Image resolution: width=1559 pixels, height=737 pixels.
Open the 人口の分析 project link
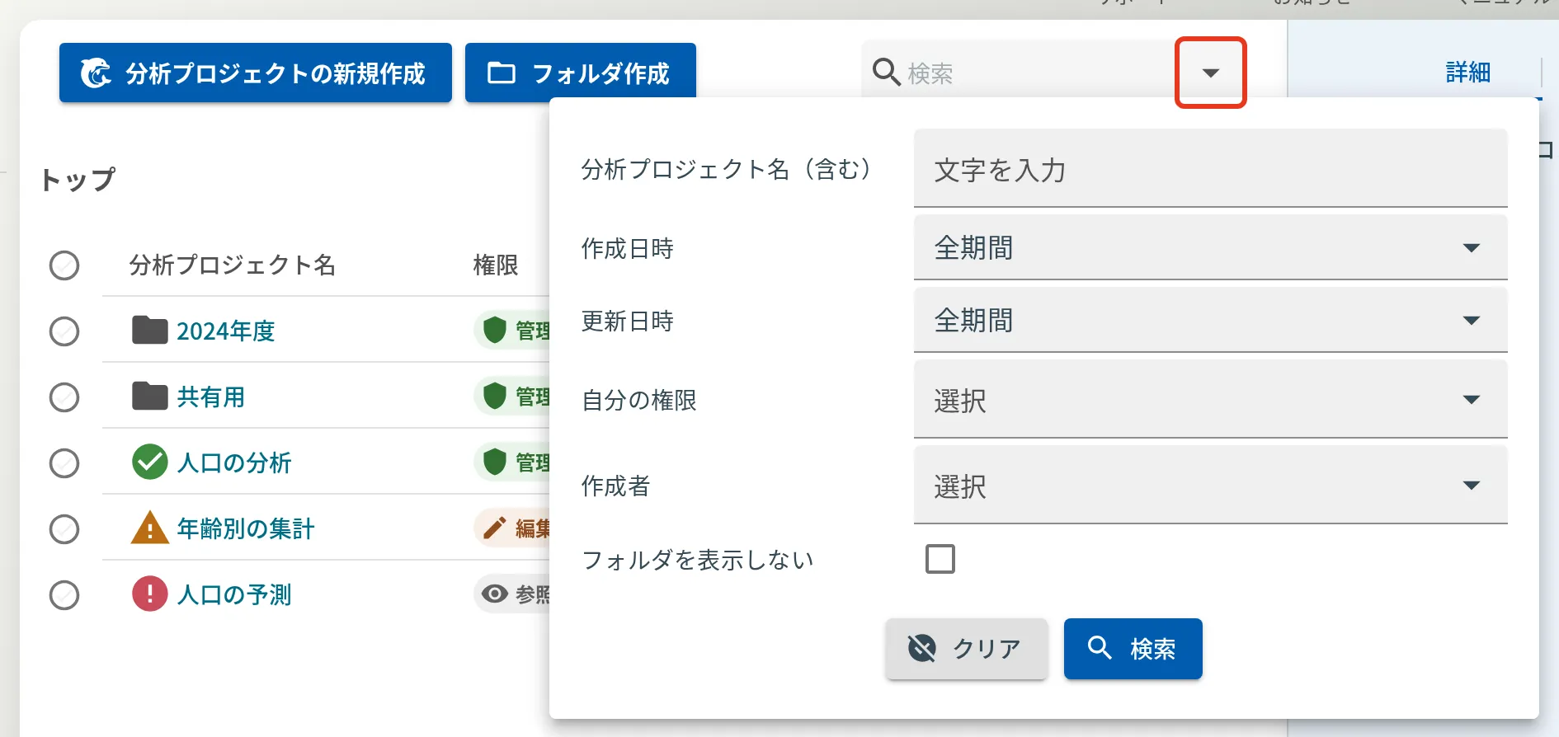(234, 463)
